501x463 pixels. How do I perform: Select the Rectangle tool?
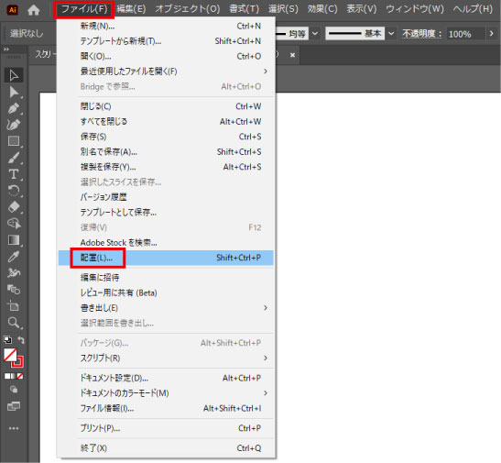click(x=14, y=141)
